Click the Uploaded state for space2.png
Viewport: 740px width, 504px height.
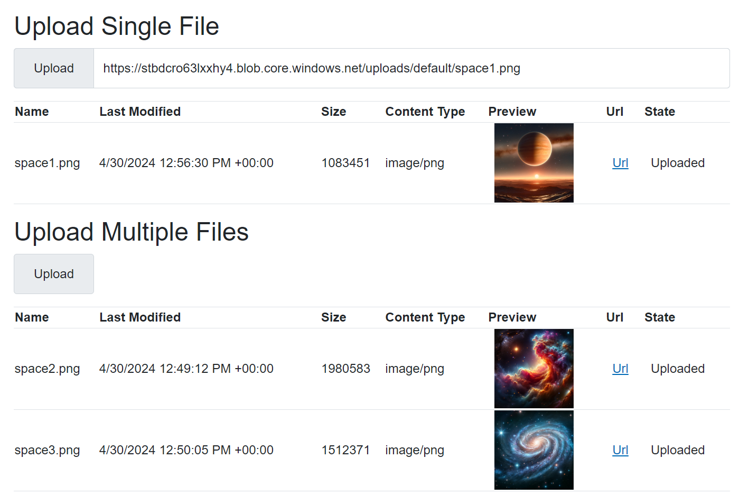678,369
